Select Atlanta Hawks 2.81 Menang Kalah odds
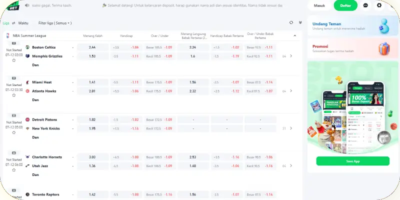The height and width of the screenshot is (200, 400). [92, 91]
